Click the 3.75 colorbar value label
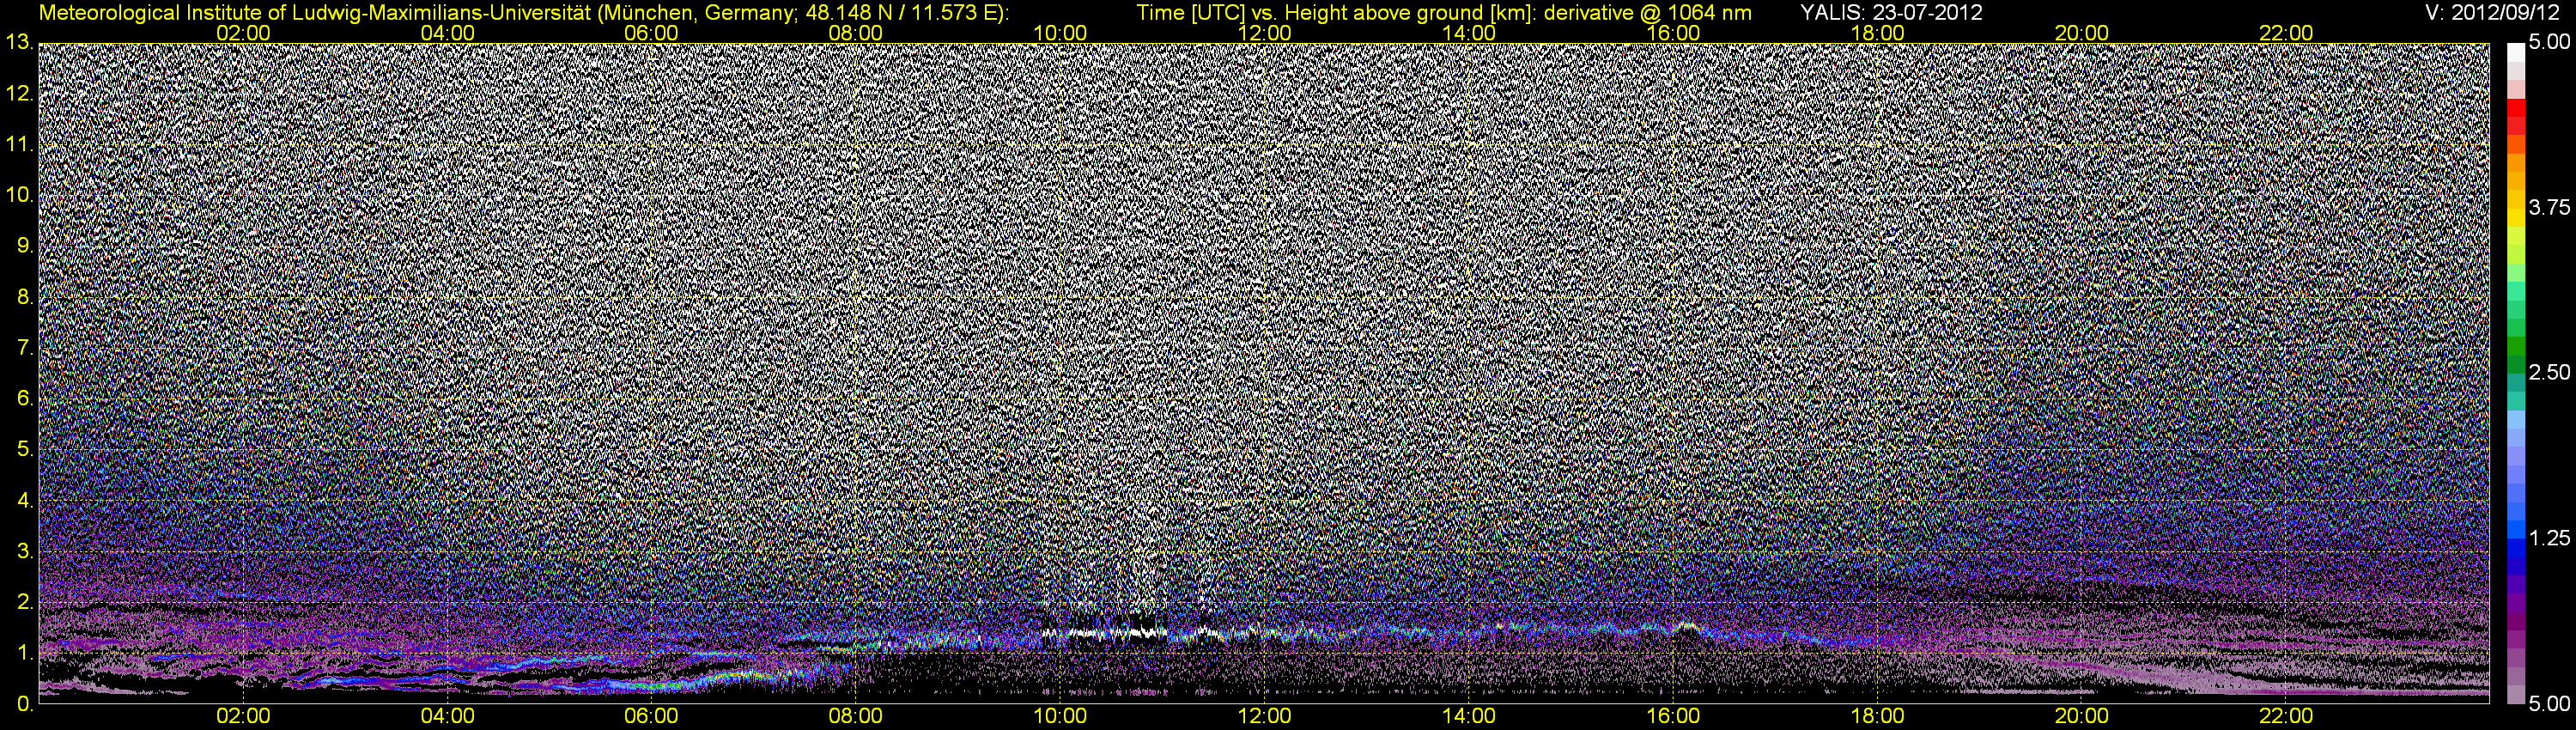 coord(2549,207)
